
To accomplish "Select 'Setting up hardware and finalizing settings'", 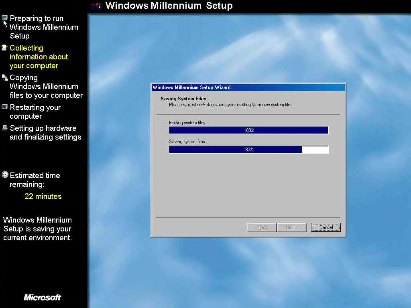I will pyautogui.click(x=45, y=133).
